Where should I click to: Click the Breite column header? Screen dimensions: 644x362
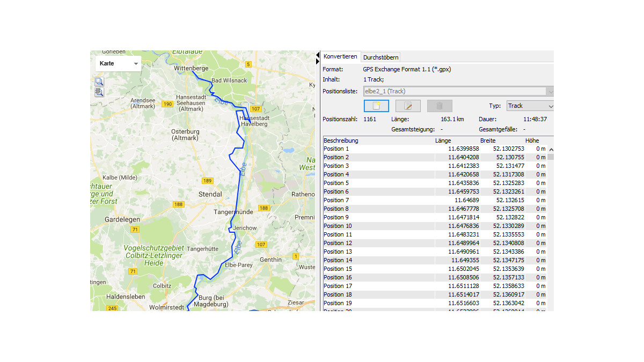point(487,140)
